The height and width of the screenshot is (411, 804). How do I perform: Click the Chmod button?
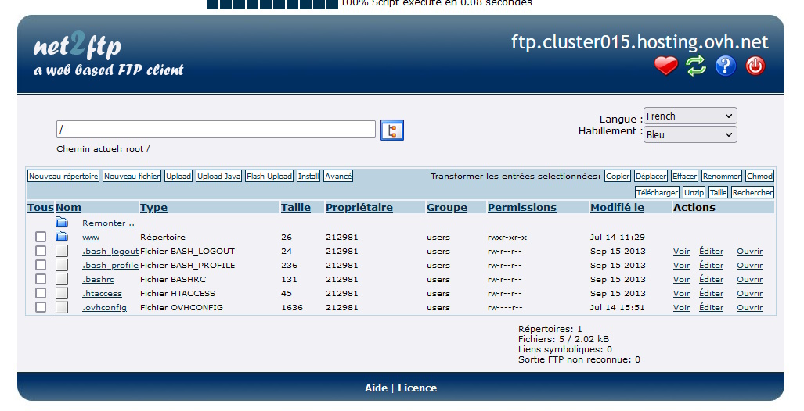(x=759, y=177)
